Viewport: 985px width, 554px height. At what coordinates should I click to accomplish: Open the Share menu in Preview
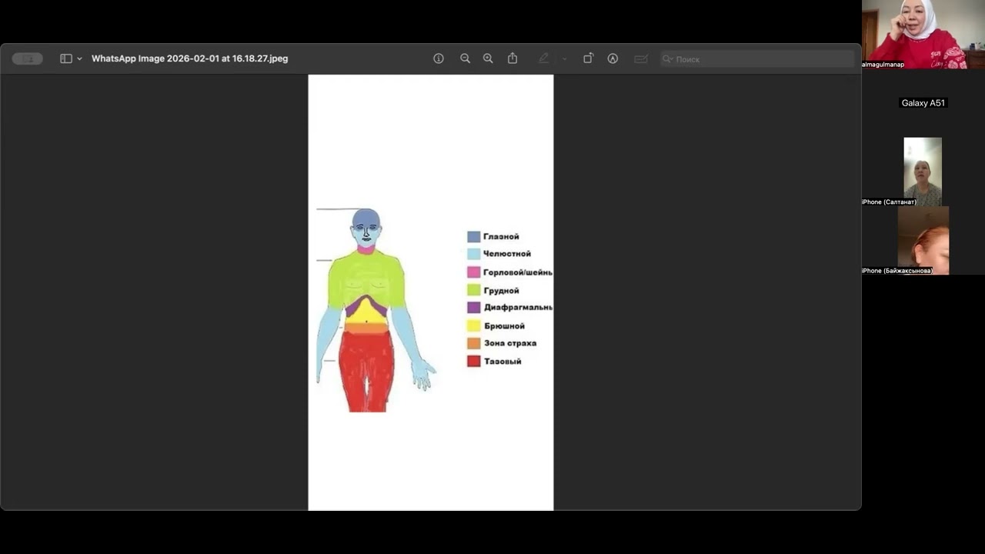click(513, 58)
